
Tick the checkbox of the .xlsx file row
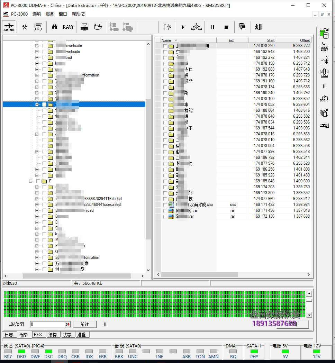pos(165,205)
